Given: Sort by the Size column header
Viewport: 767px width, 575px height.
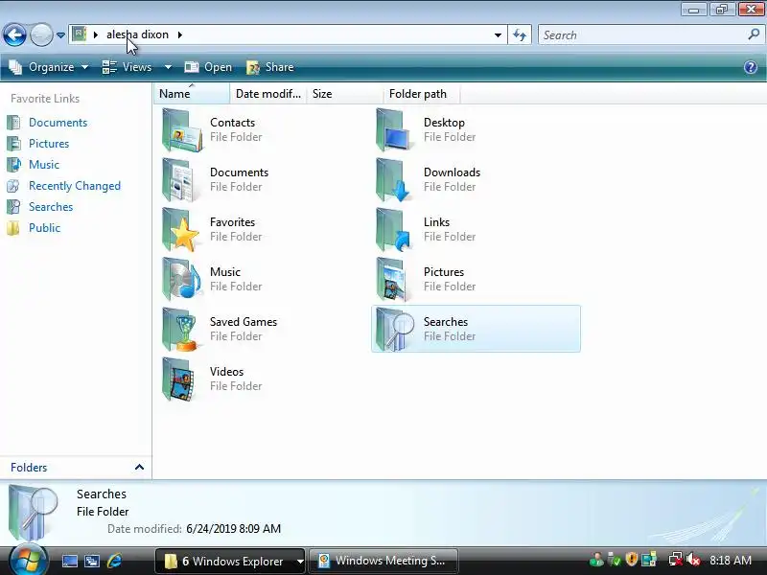Looking at the screenshot, I should click(x=344, y=93).
